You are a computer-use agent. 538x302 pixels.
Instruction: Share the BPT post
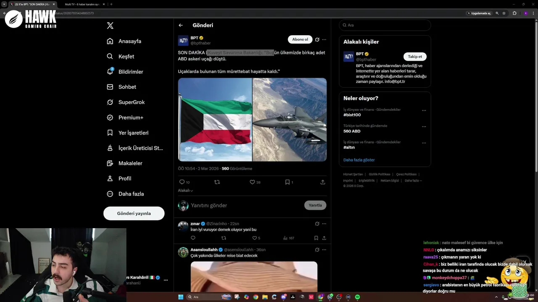click(323, 182)
